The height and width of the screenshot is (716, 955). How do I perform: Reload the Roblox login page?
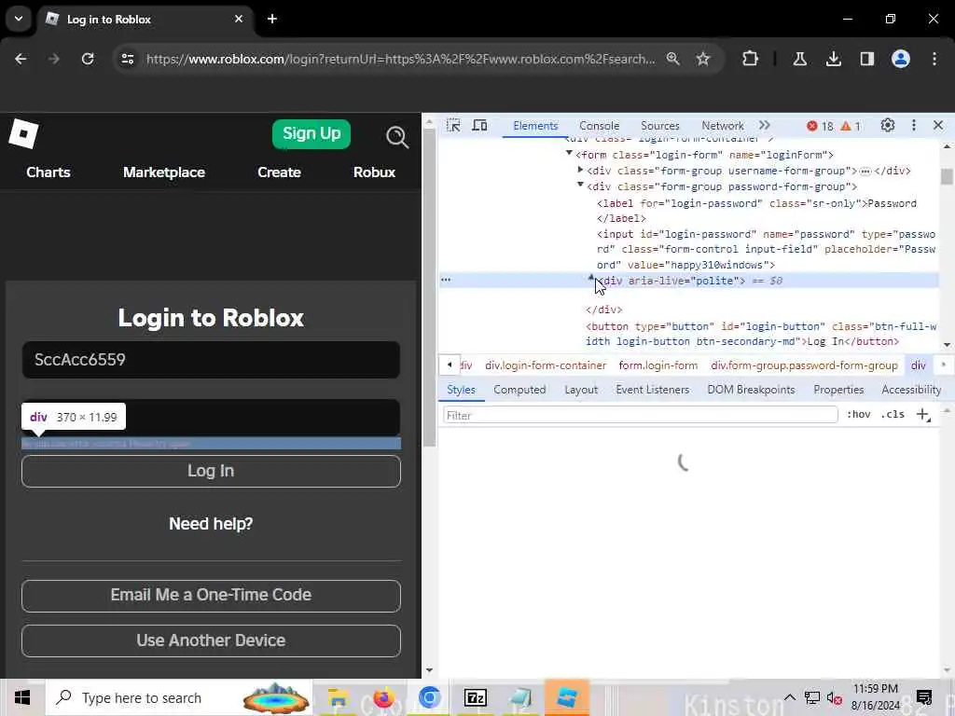(88, 59)
